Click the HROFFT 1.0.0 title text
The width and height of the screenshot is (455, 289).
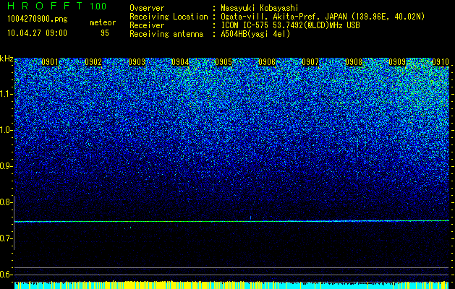coord(57,6)
